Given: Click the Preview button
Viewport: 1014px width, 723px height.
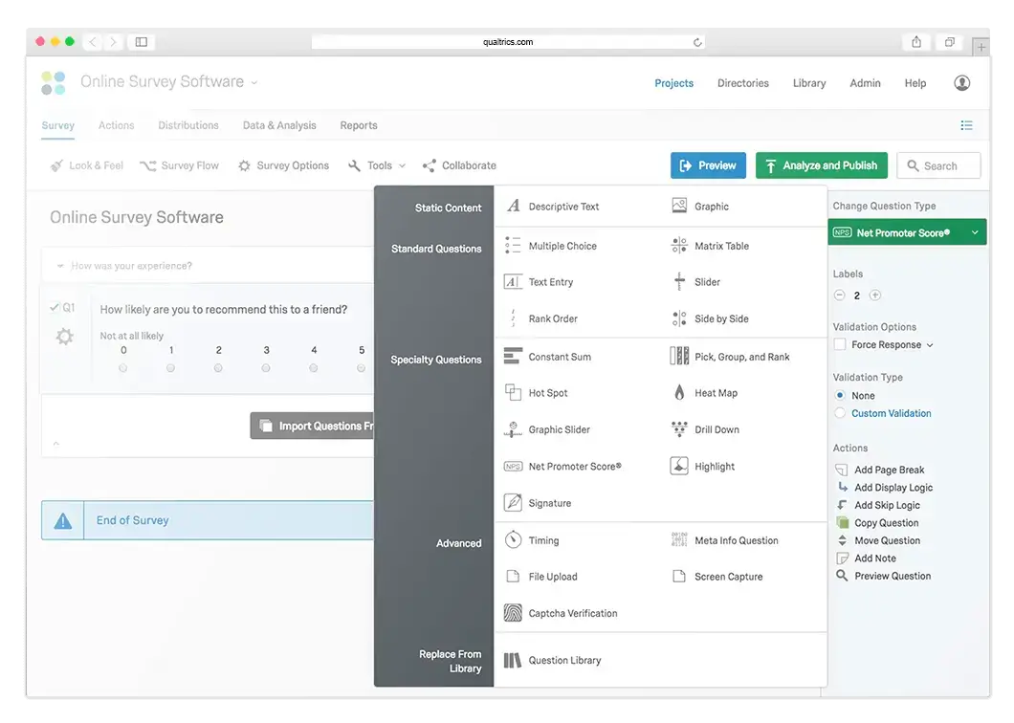Looking at the screenshot, I should pyautogui.click(x=708, y=164).
